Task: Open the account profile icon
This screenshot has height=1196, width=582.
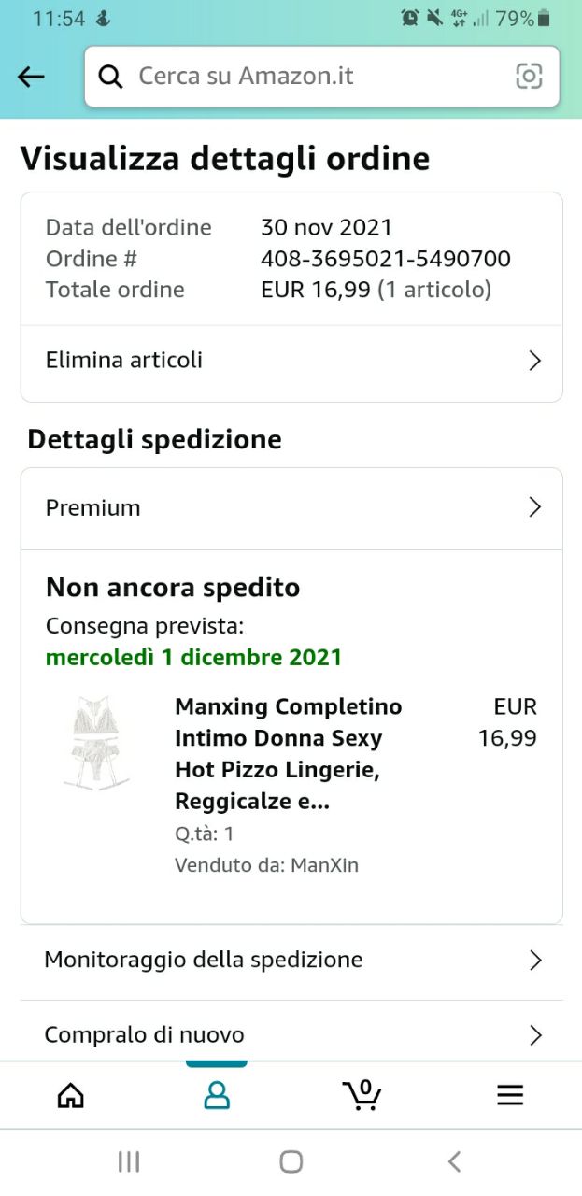Action: (x=217, y=1095)
